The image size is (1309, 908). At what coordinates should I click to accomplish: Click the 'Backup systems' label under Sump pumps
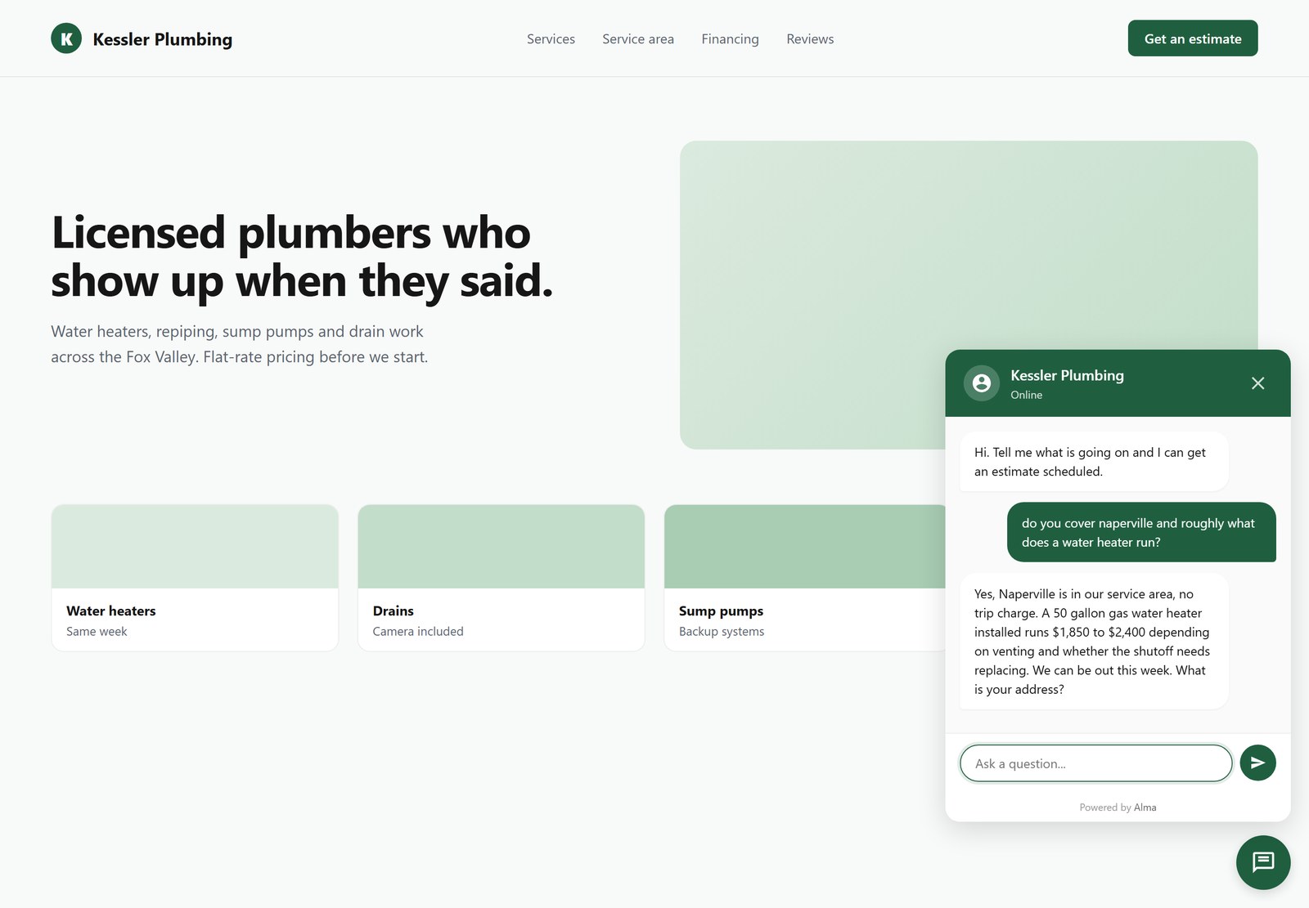[x=722, y=632]
